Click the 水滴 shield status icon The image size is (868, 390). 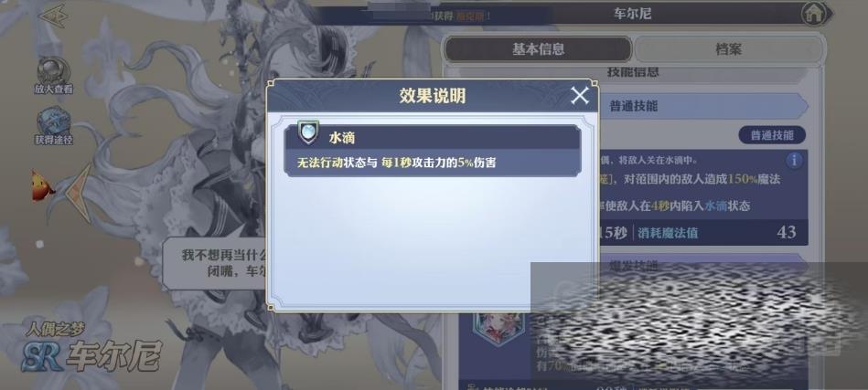307,132
